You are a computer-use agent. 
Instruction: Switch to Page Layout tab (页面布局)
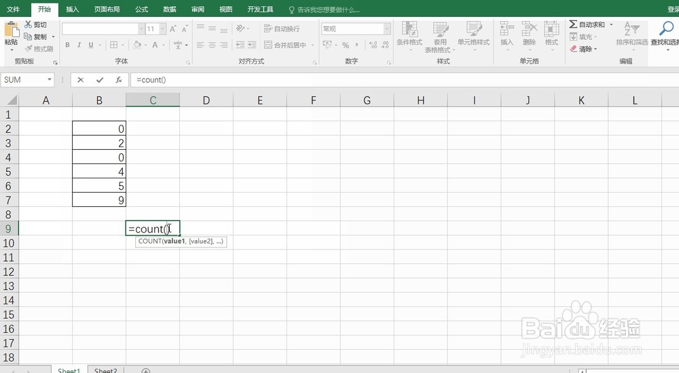pos(107,9)
